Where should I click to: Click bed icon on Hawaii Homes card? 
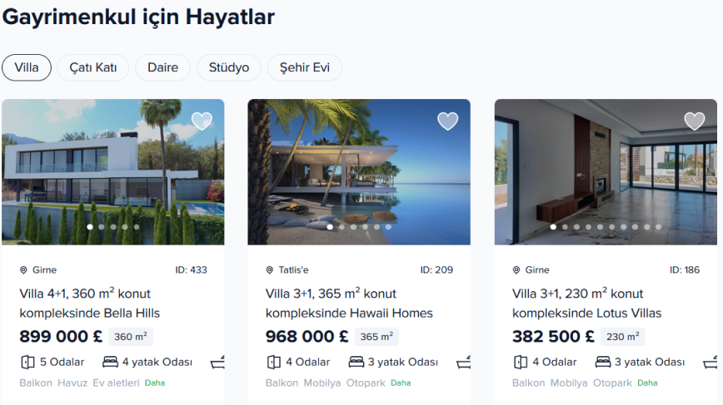pyautogui.click(x=356, y=362)
